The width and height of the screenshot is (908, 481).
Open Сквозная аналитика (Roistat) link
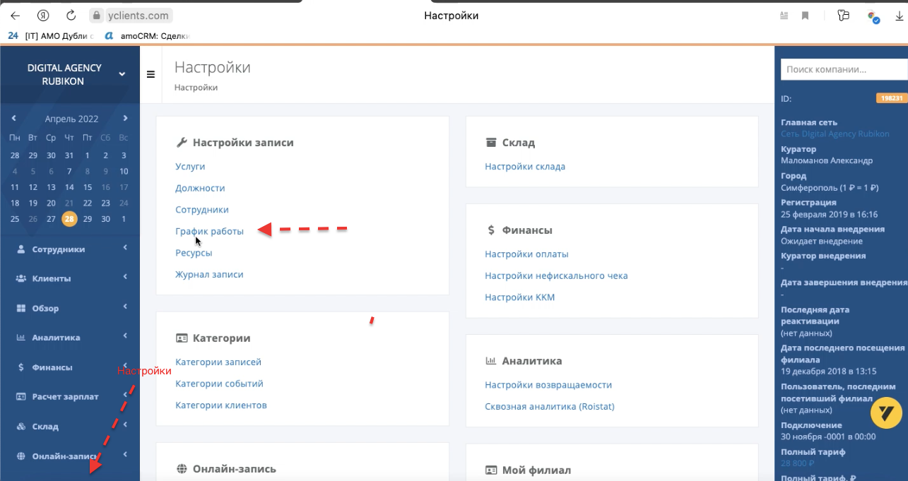[550, 407]
